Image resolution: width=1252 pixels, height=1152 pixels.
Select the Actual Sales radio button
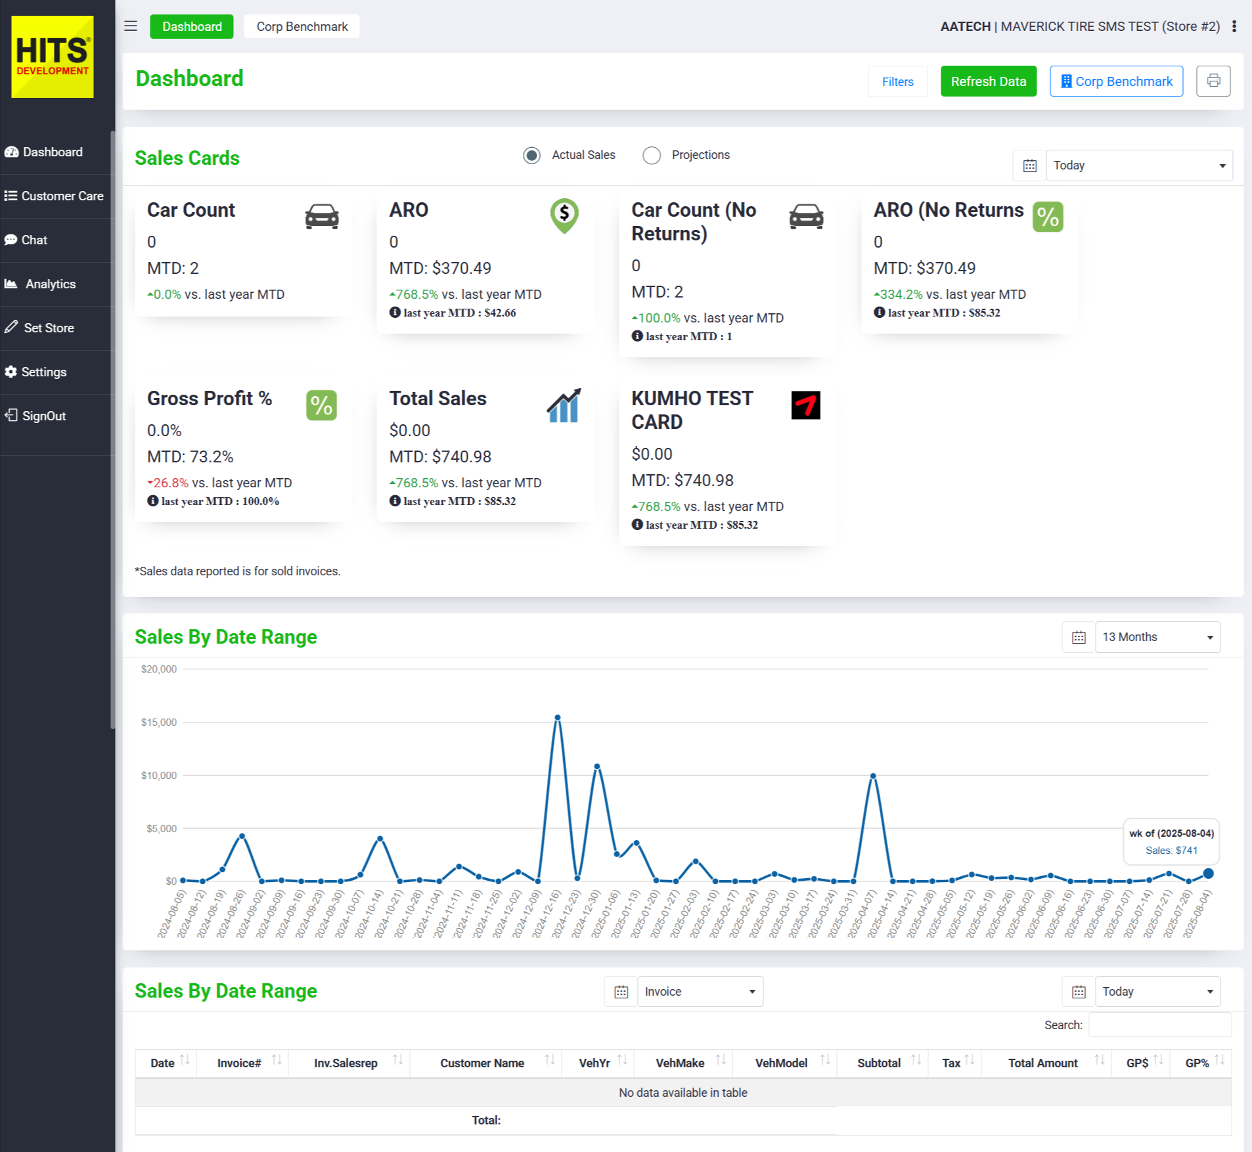[x=531, y=156]
